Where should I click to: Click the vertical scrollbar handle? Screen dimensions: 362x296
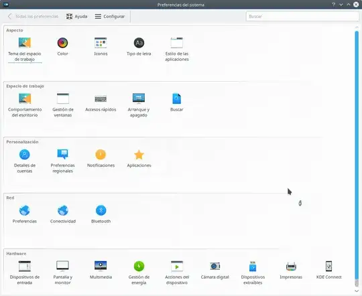tap(357, 155)
